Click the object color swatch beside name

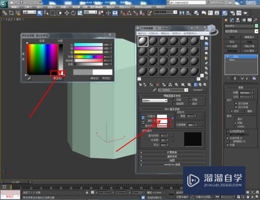pos(256,26)
